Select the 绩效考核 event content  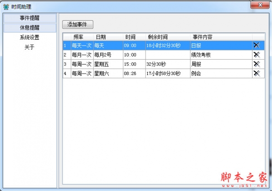(221, 55)
